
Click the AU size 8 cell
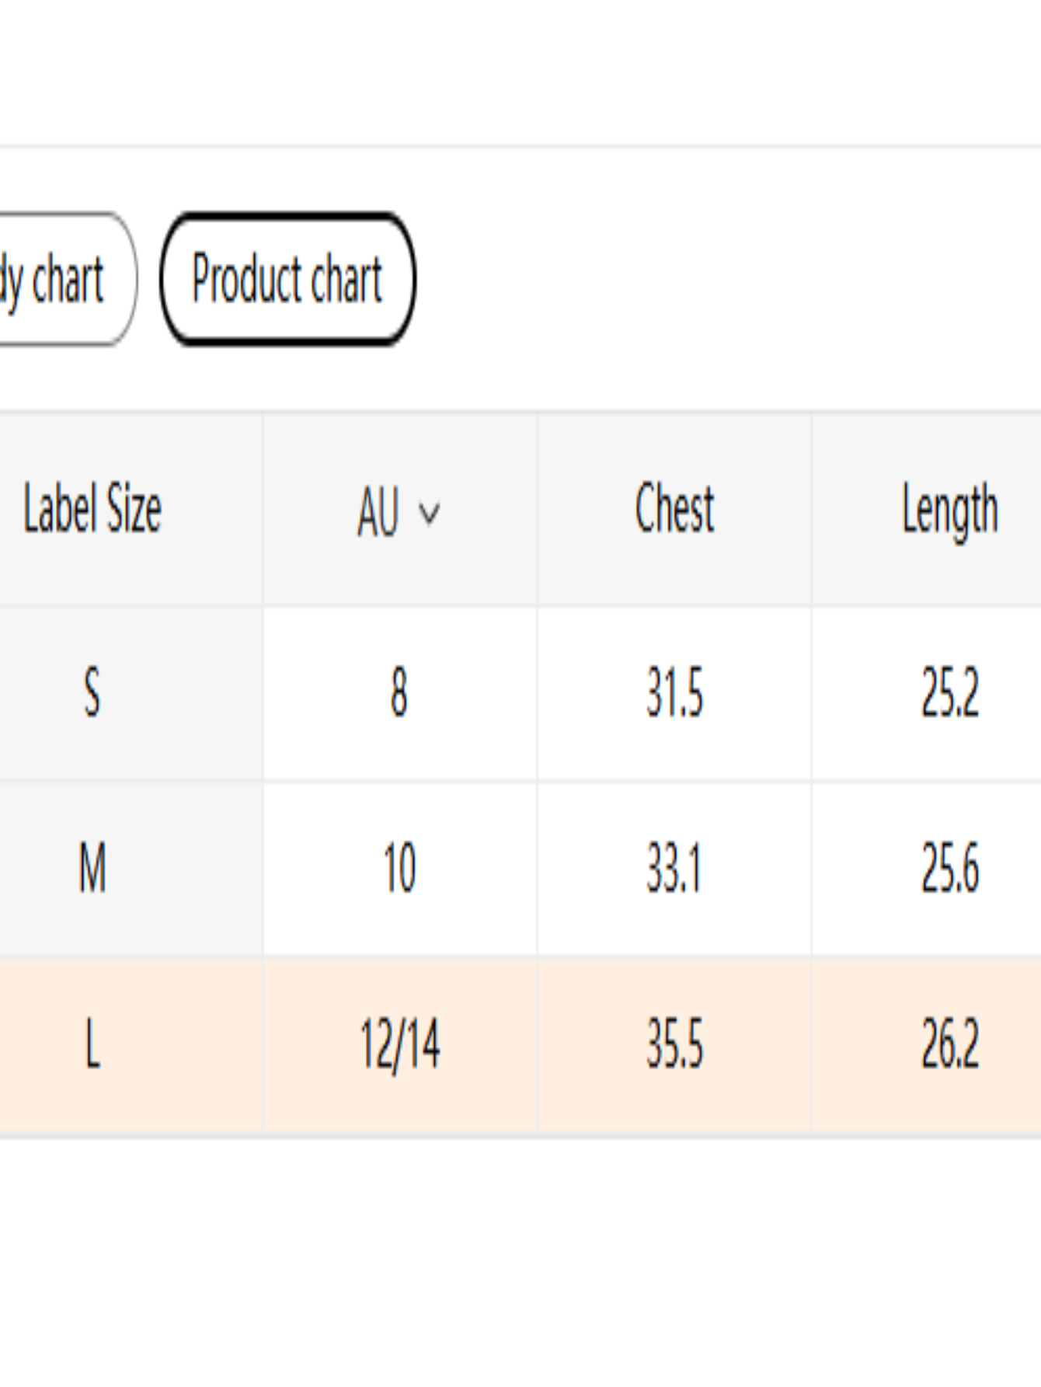click(x=399, y=692)
